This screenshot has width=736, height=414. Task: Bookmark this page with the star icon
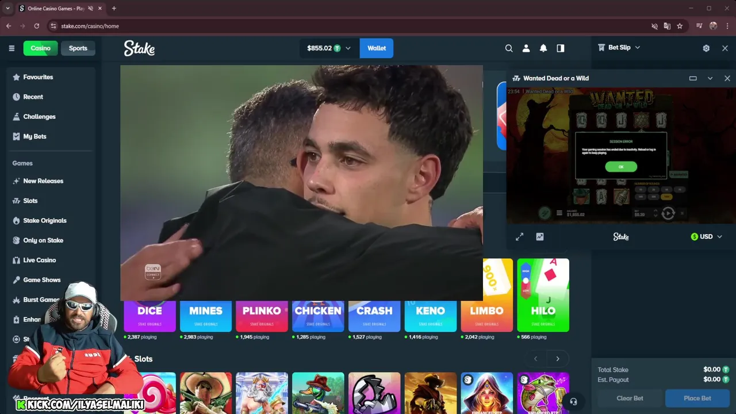pos(680,26)
